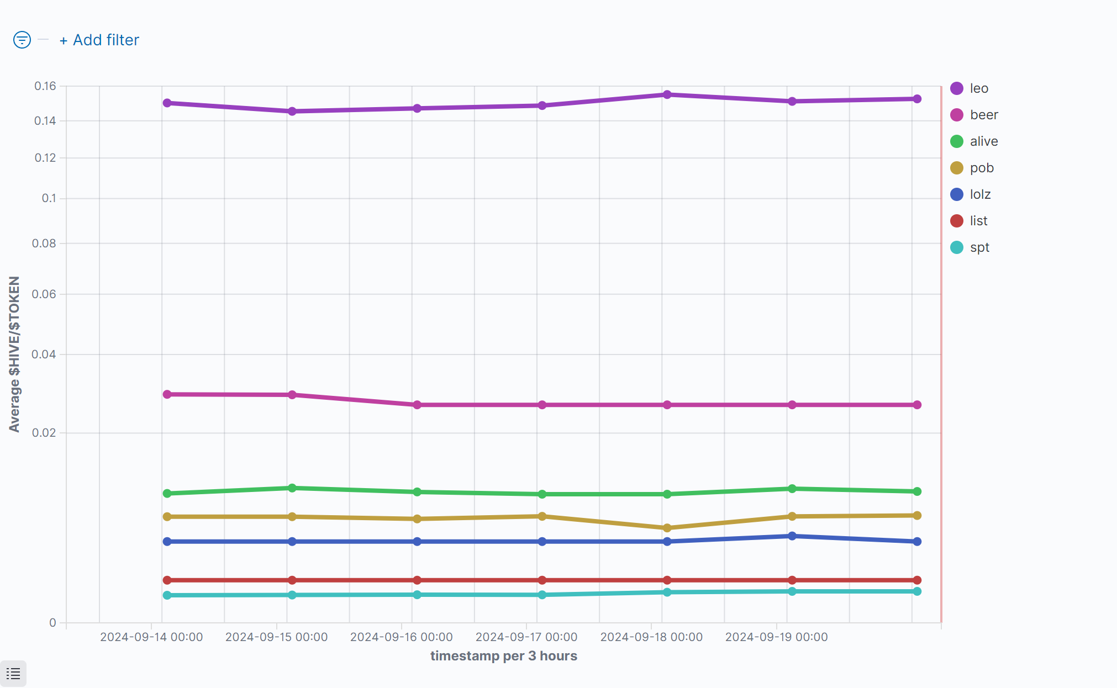This screenshot has height=688, width=1117.
Task: Open options for lolz legend label
Action: 980,194
